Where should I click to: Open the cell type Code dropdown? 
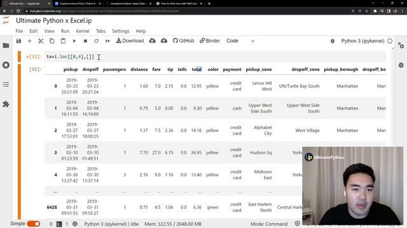click(240, 41)
